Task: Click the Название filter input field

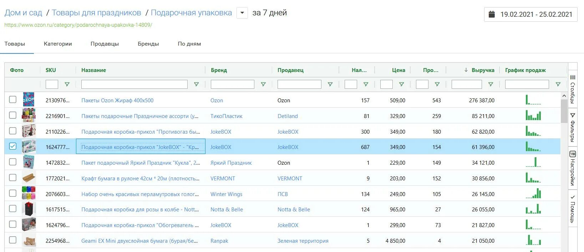Action: tap(134, 84)
